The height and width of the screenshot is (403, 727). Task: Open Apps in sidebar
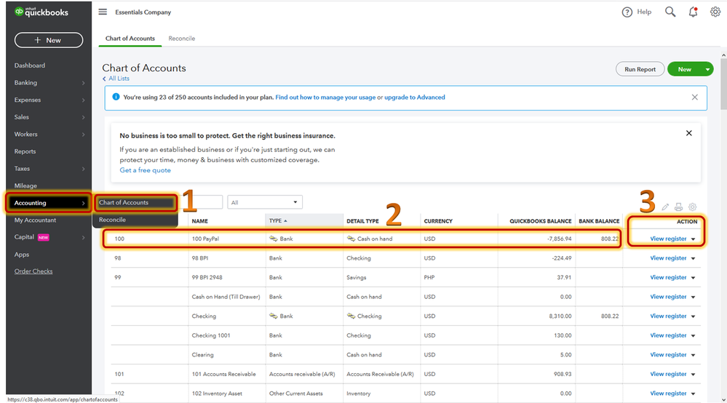click(22, 255)
